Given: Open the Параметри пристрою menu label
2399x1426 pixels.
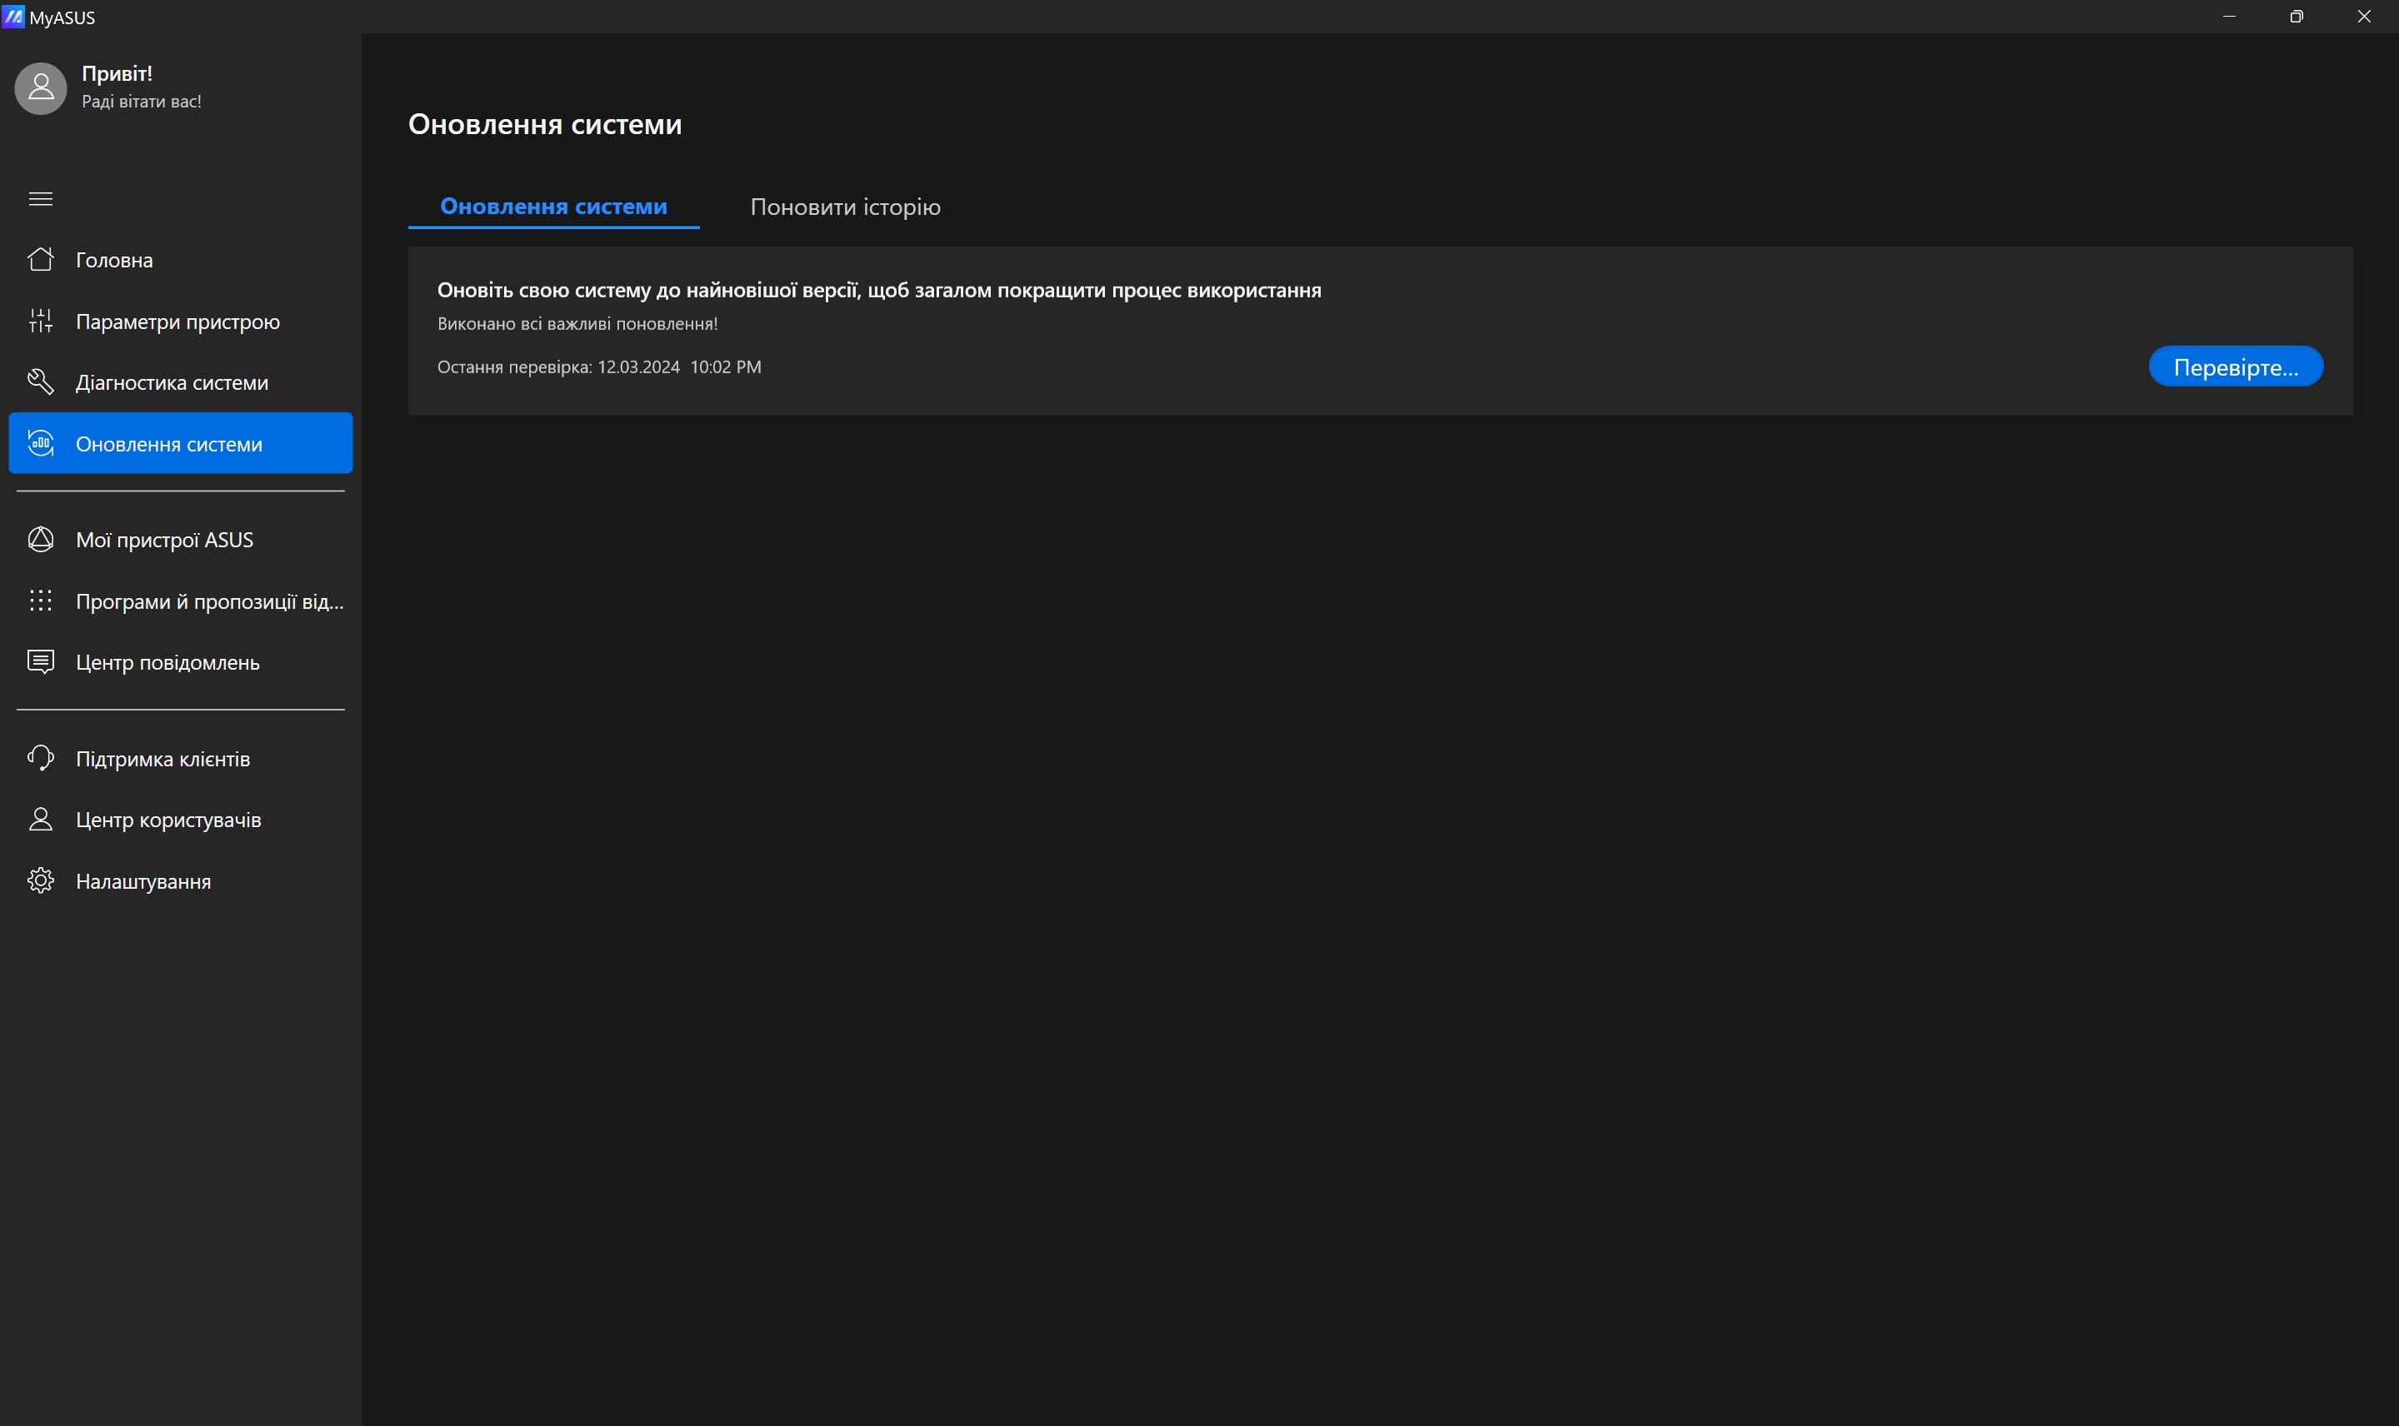Looking at the screenshot, I should (x=177, y=322).
